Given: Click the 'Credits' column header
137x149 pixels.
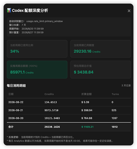Looking at the screenshot, I should [x=49, y=94].
